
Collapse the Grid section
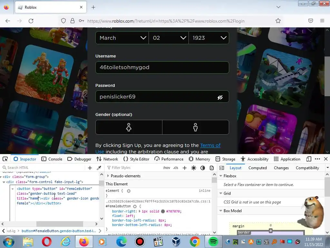pyautogui.click(x=221, y=193)
